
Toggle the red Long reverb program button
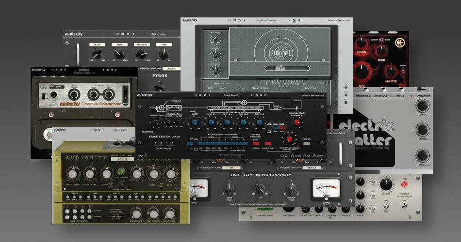click(256, 143)
